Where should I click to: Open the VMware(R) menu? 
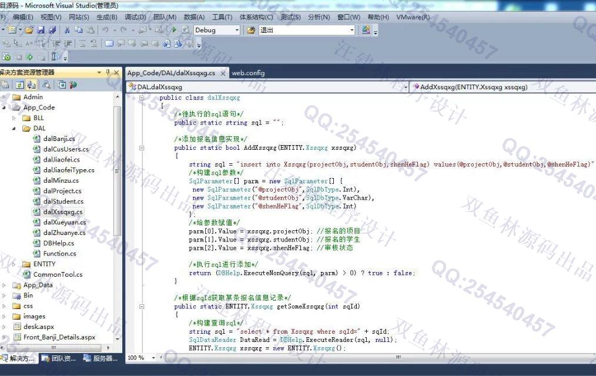click(413, 17)
